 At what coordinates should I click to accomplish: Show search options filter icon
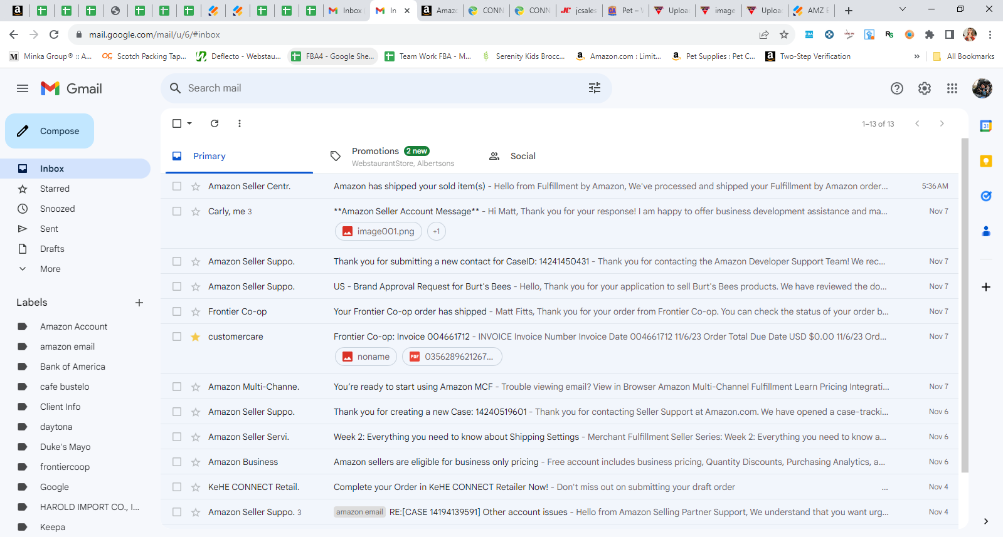[x=595, y=88]
